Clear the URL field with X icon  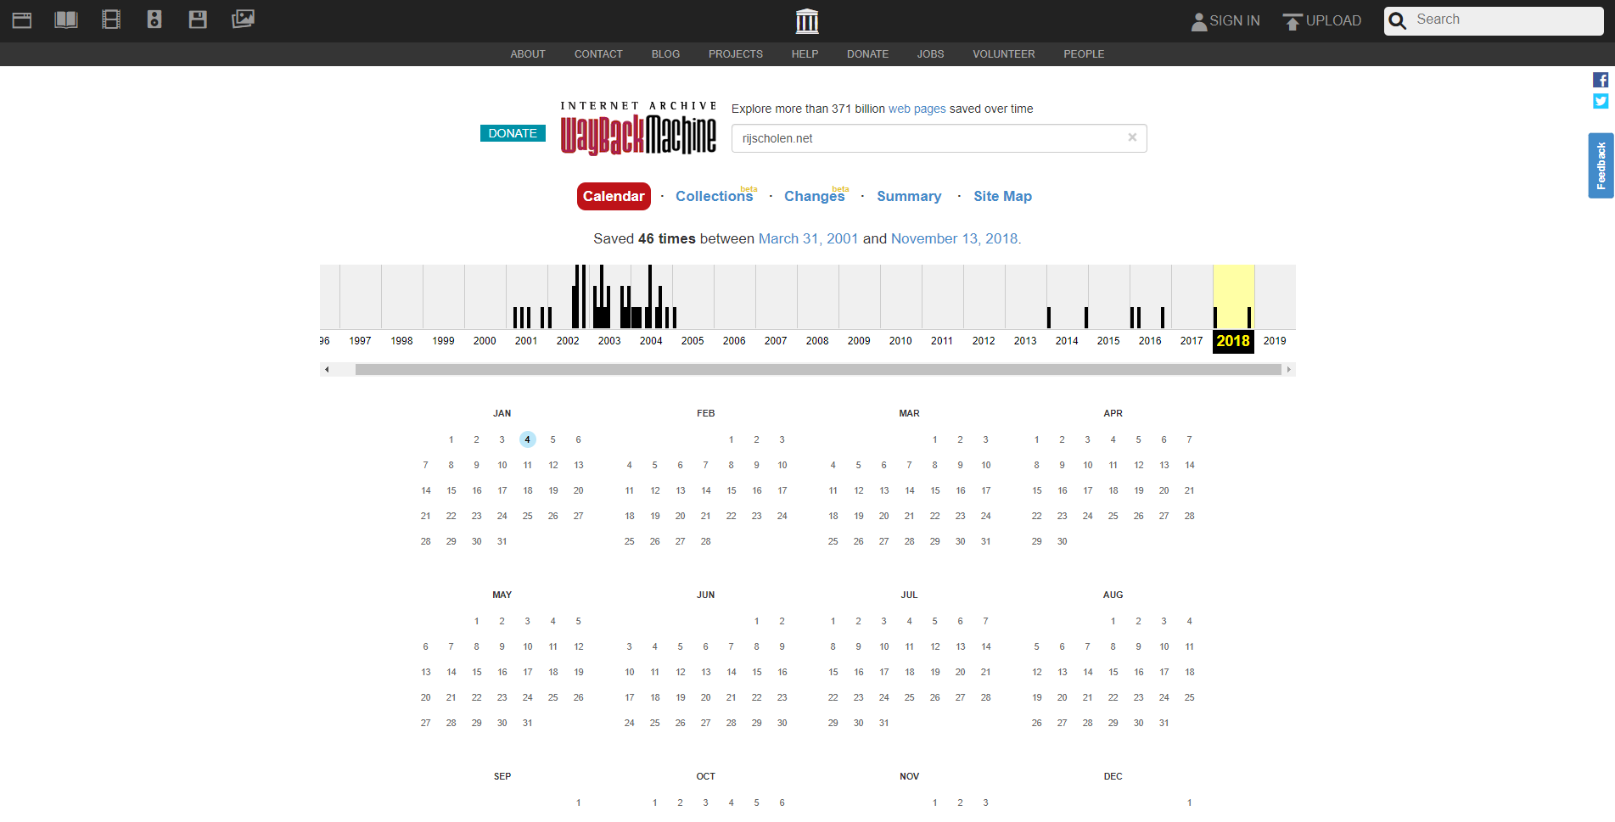click(x=1132, y=137)
